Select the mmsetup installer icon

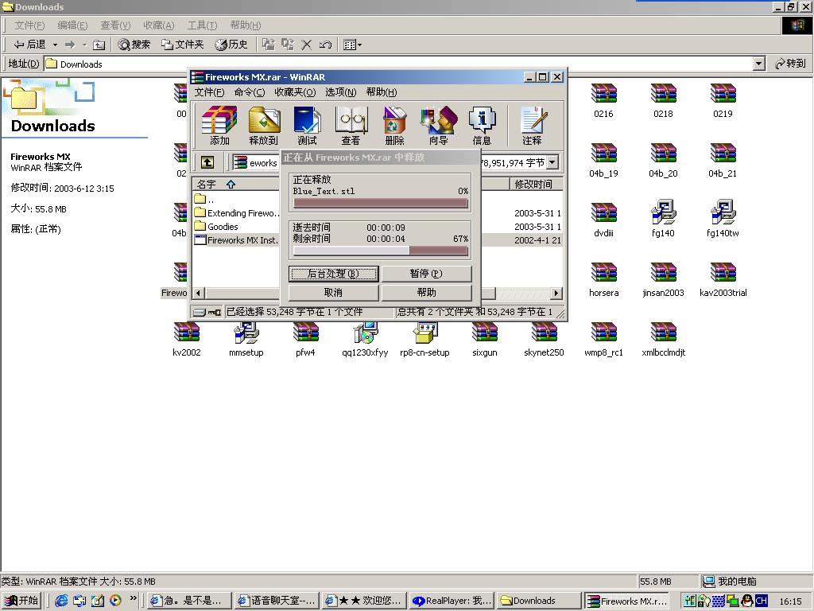(246, 340)
